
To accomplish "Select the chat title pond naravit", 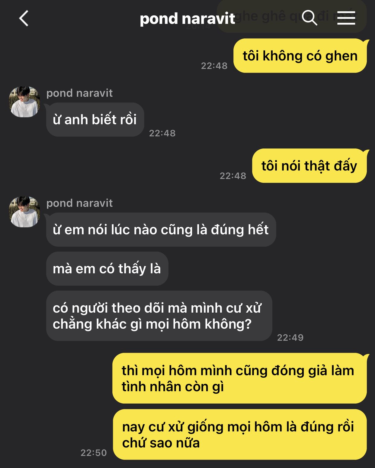I will point(187,19).
